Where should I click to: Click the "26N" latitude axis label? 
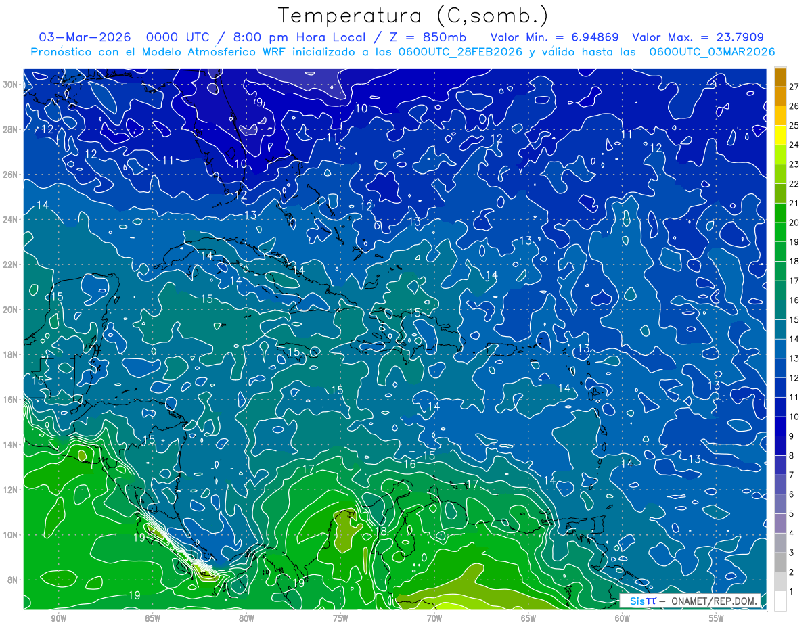pyautogui.click(x=10, y=175)
